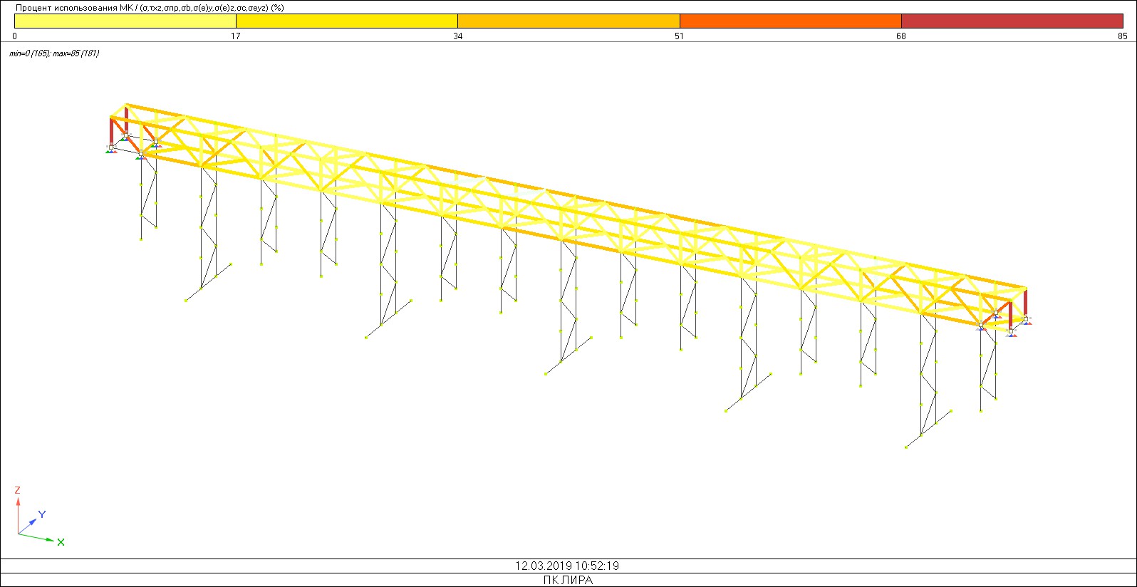Click the blue Y axis label

pyautogui.click(x=42, y=514)
